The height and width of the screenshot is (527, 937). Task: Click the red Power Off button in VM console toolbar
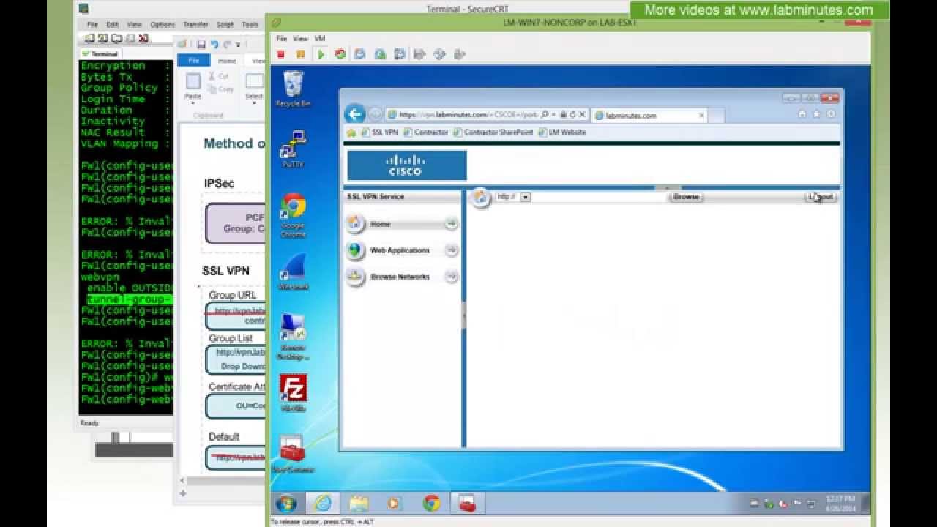tap(280, 54)
